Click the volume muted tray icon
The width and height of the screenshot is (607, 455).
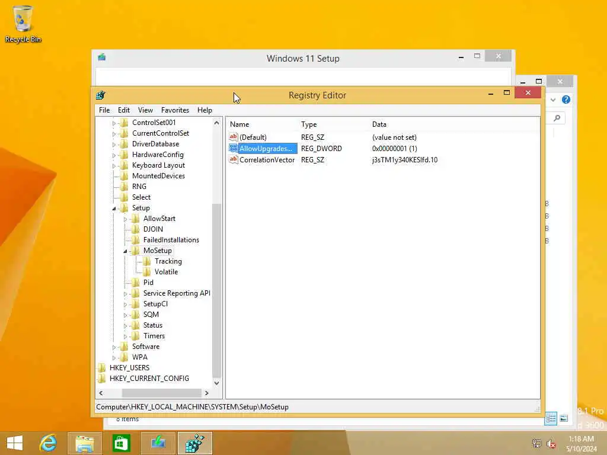pyautogui.click(x=551, y=444)
